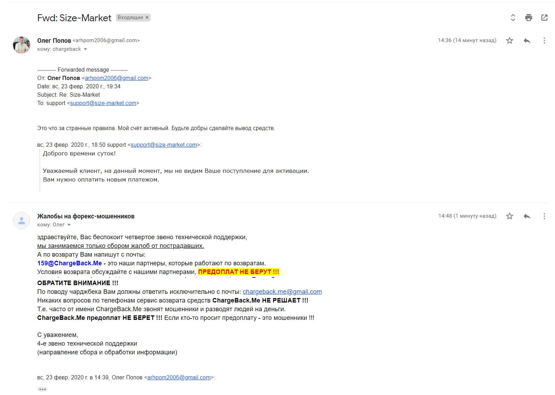
Task: Open more options for the second message
Action: pyautogui.click(x=544, y=216)
